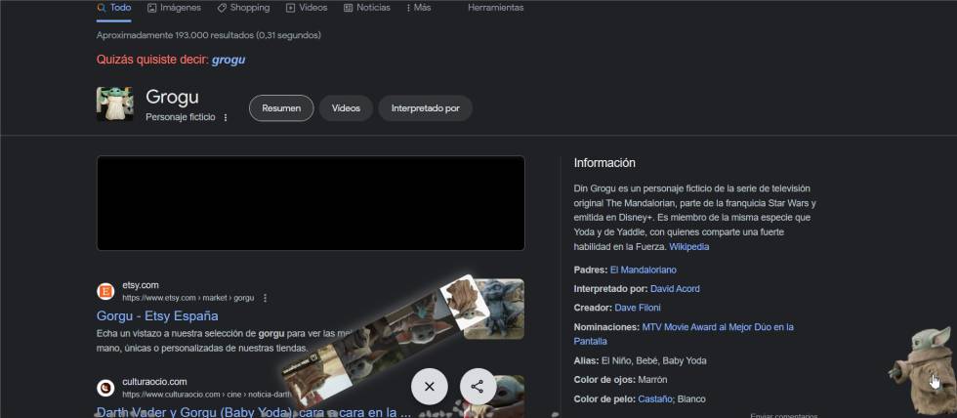Open the Wikipedia link in Información
The height and width of the screenshot is (418, 957).
click(689, 247)
